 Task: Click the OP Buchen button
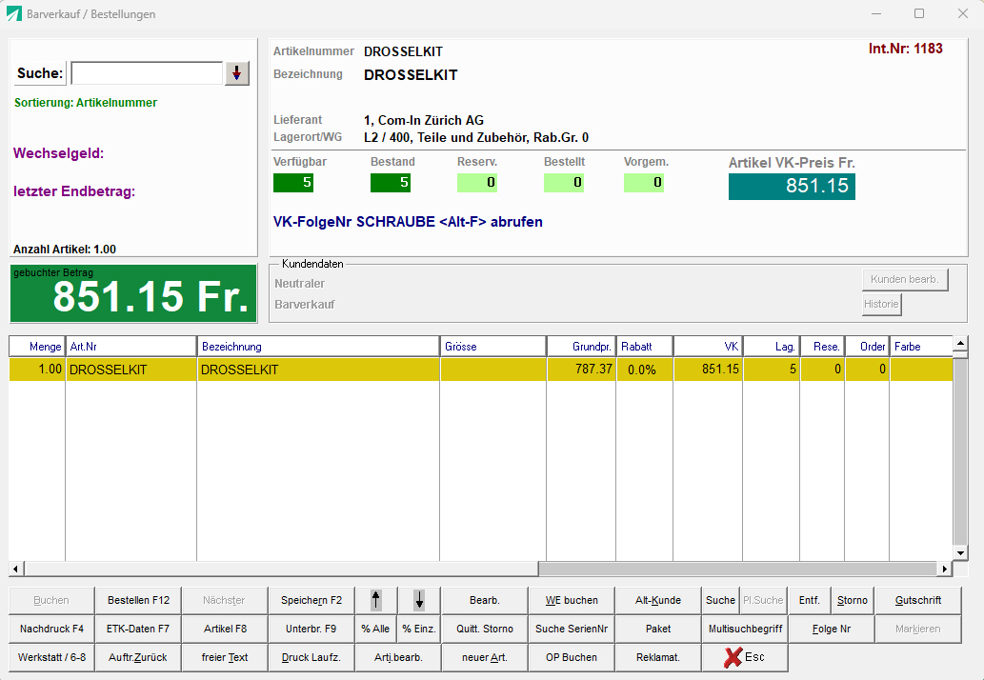pyautogui.click(x=572, y=657)
